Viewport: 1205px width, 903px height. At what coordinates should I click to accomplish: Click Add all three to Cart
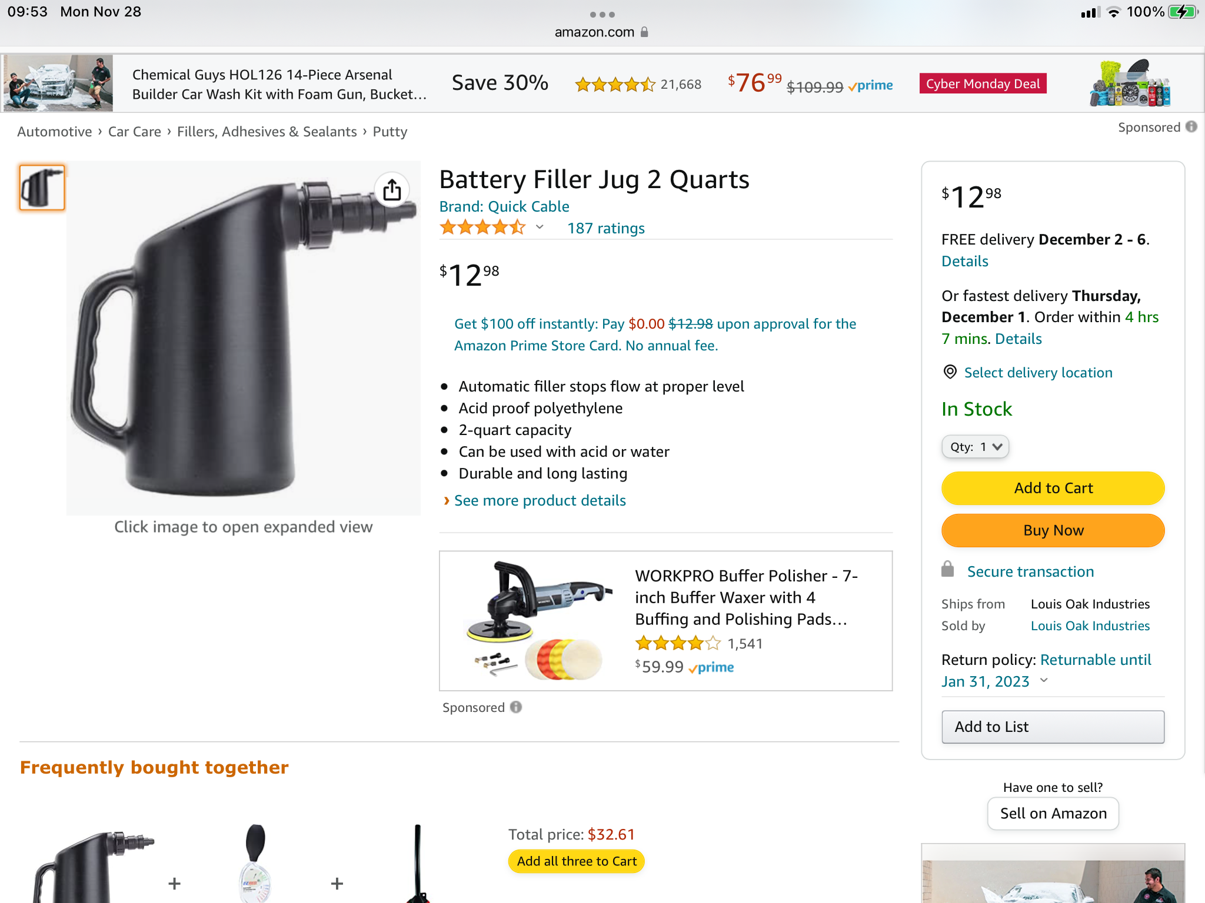[576, 861]
